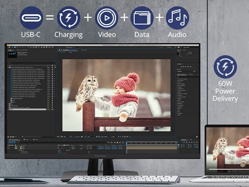The width and height of the screenshot is (249, 187).
Task: Click the Charging lightning bolt icon
Action: click(x=68, y=18)
